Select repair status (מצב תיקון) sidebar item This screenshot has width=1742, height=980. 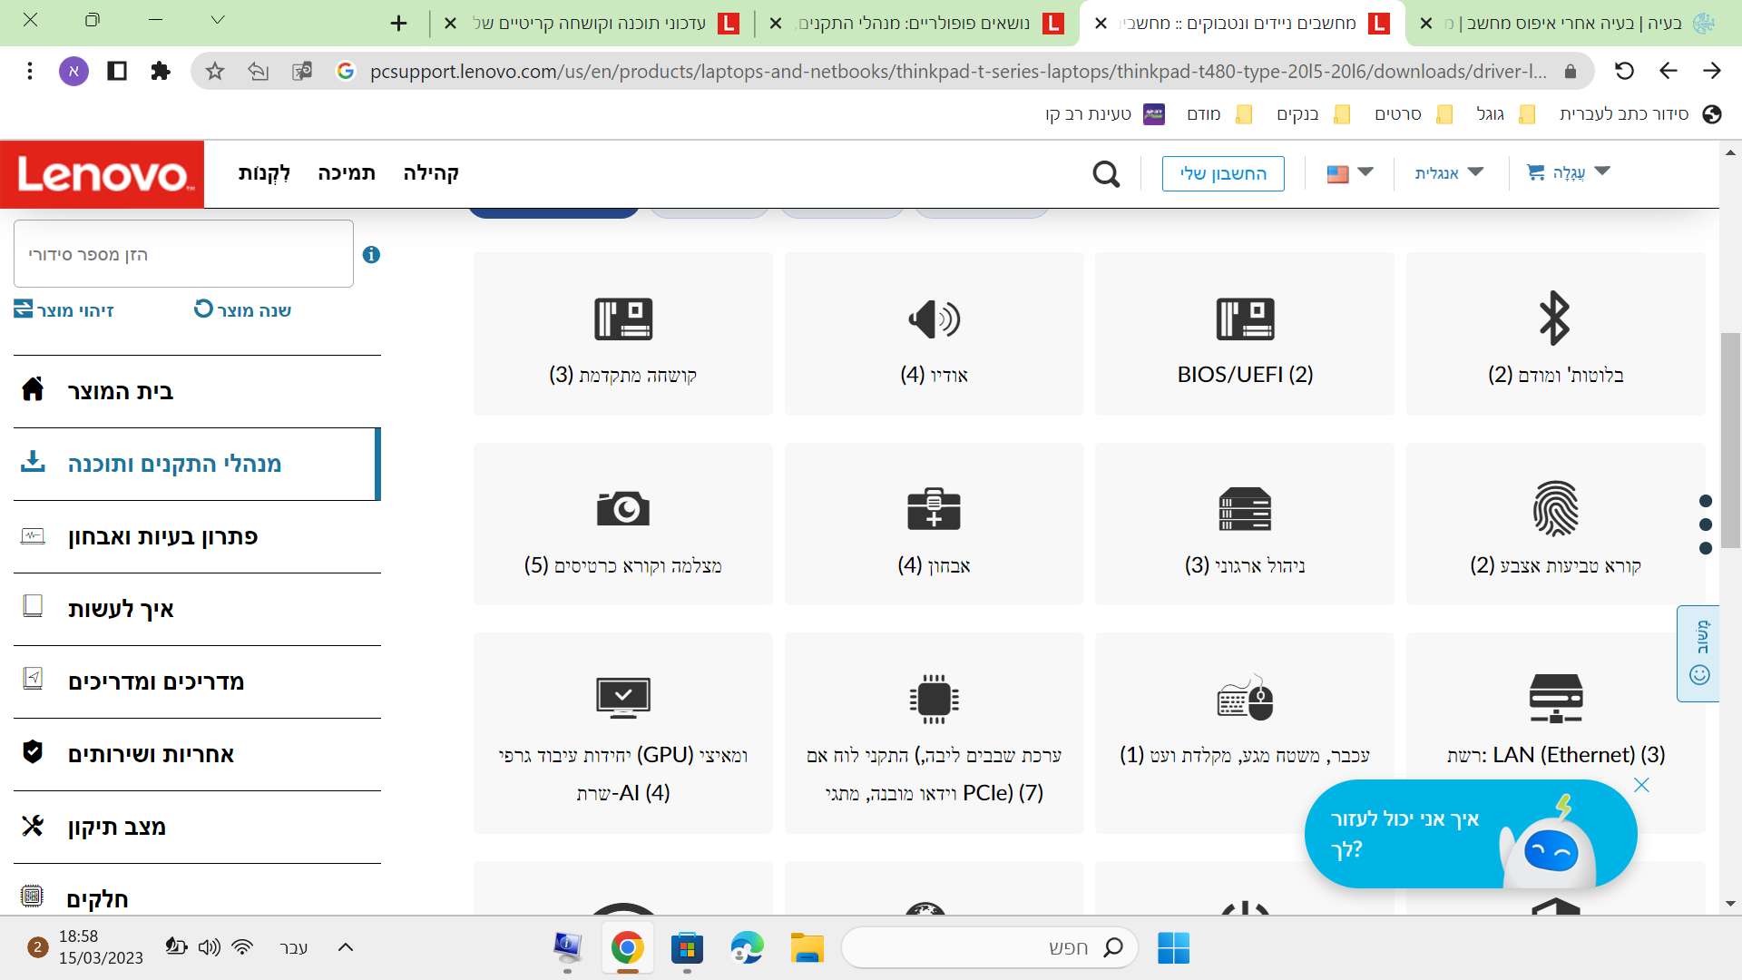[197, 827]
